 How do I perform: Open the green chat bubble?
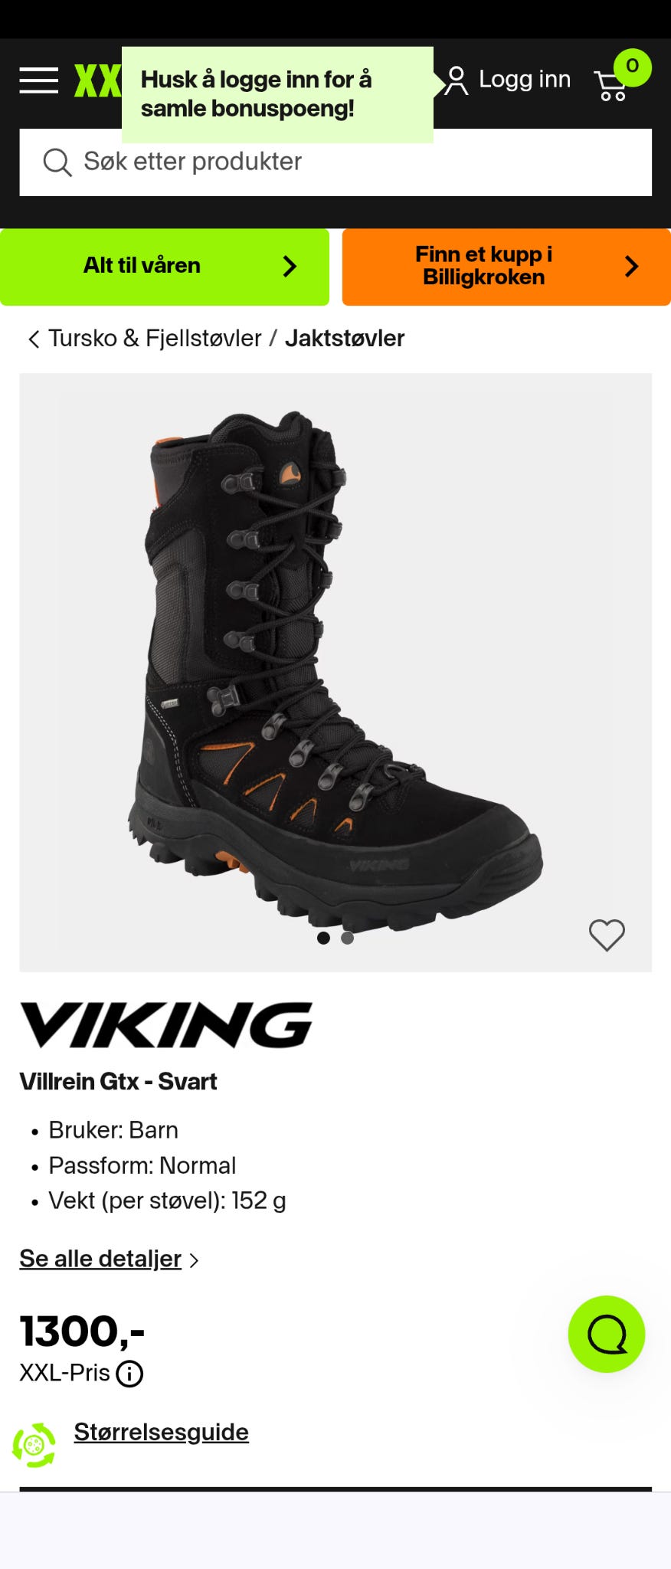pyautogui.click(x=607, y=1334)
